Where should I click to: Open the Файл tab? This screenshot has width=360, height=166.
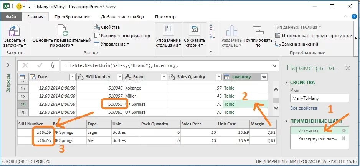11,17
